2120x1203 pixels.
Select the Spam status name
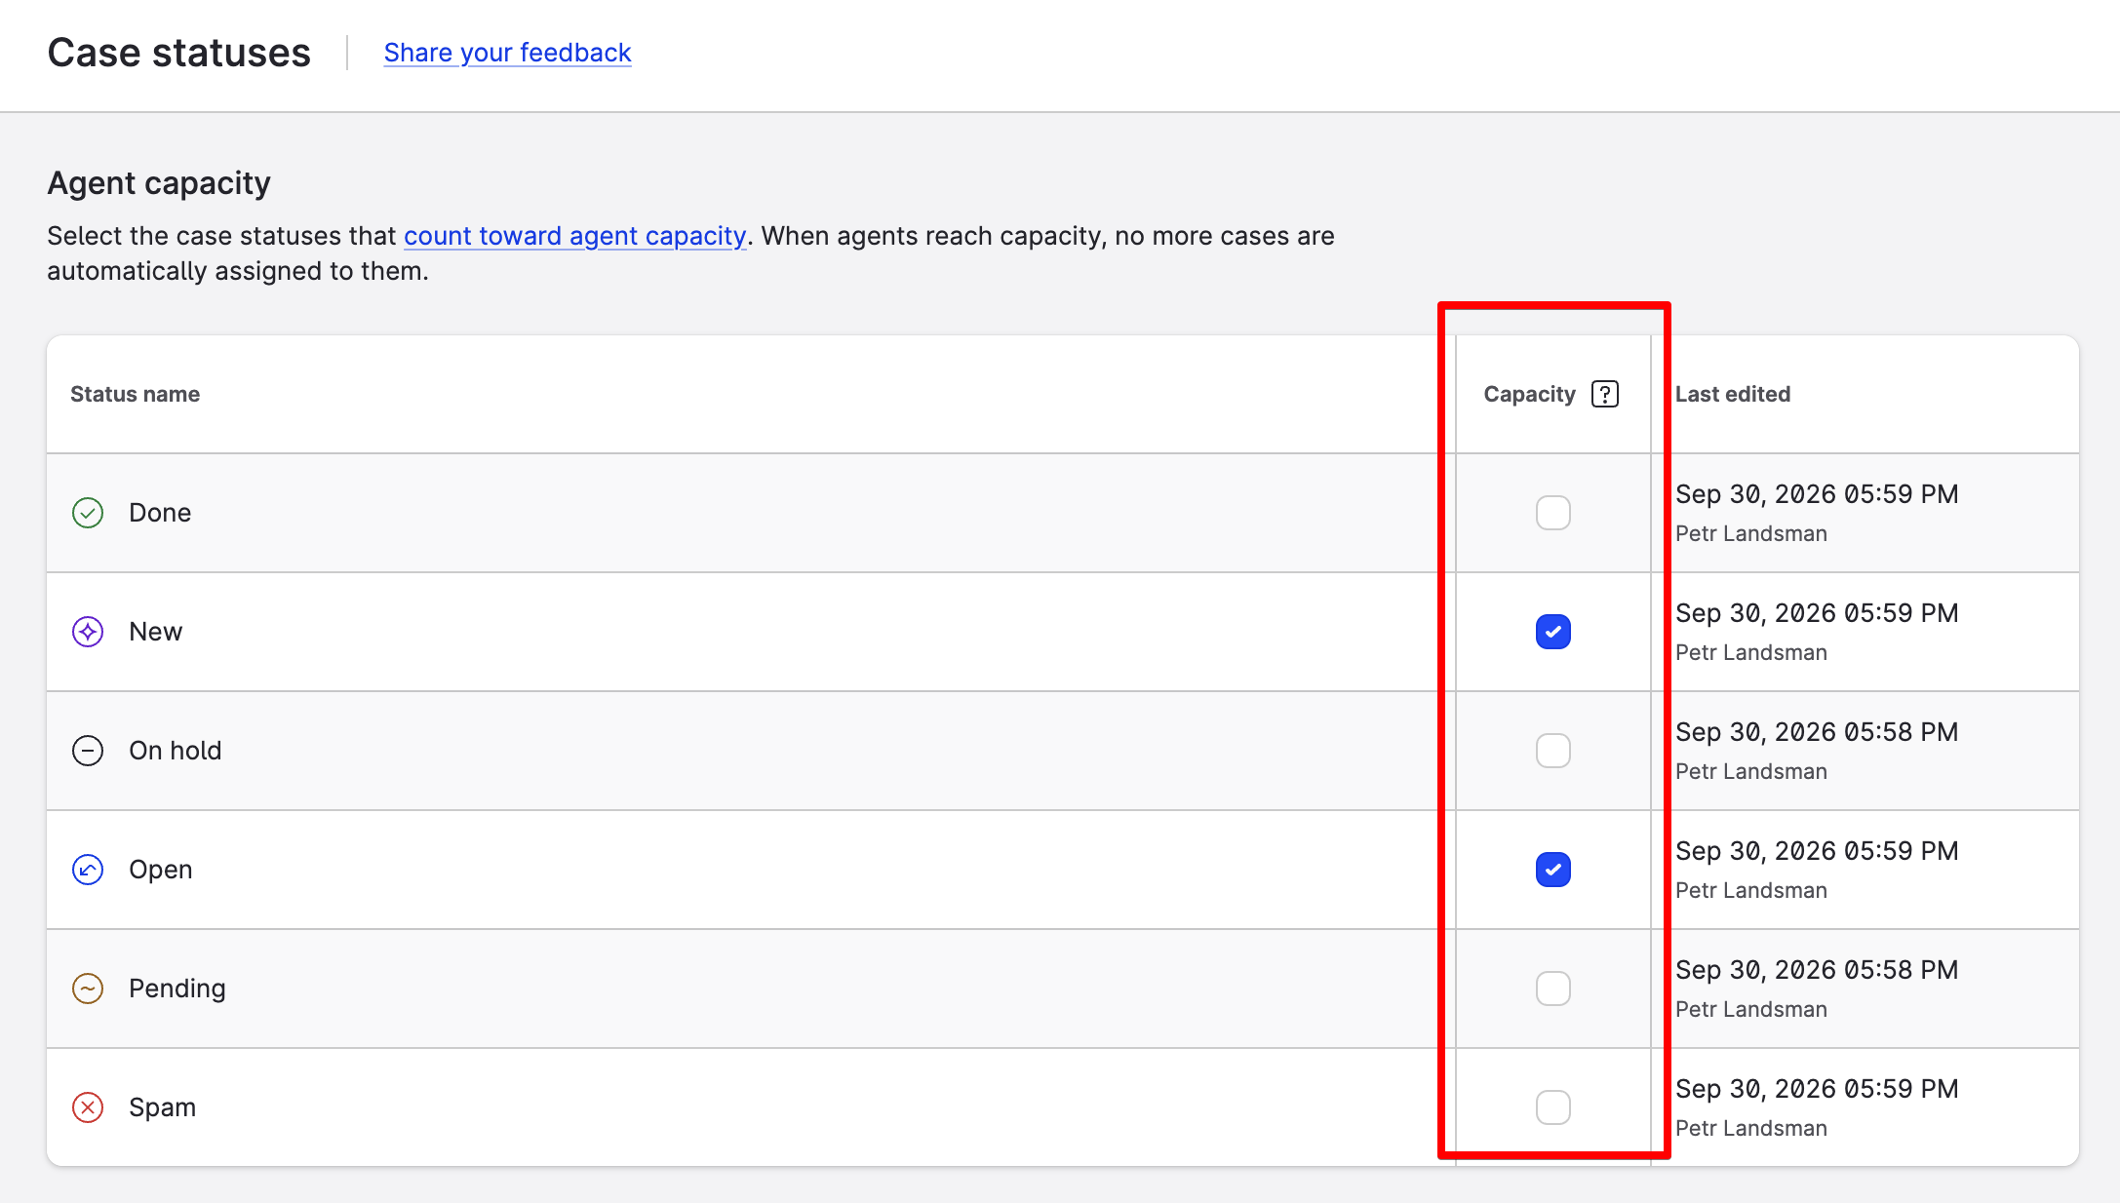[163, 1107]
